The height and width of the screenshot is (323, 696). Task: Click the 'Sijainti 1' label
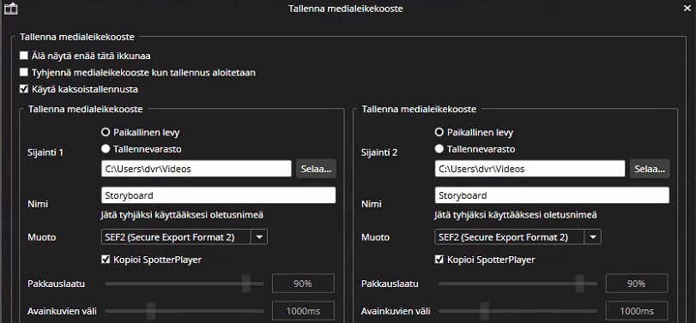(x=45, y=153)
